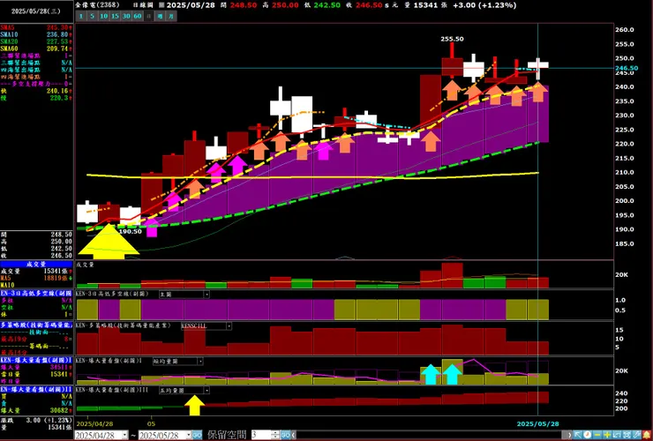Image resolution: width=653 pixels, height=441 pixels.
Task: Open the end date 2025/05/28 dropdown
Action: (188, 435)
